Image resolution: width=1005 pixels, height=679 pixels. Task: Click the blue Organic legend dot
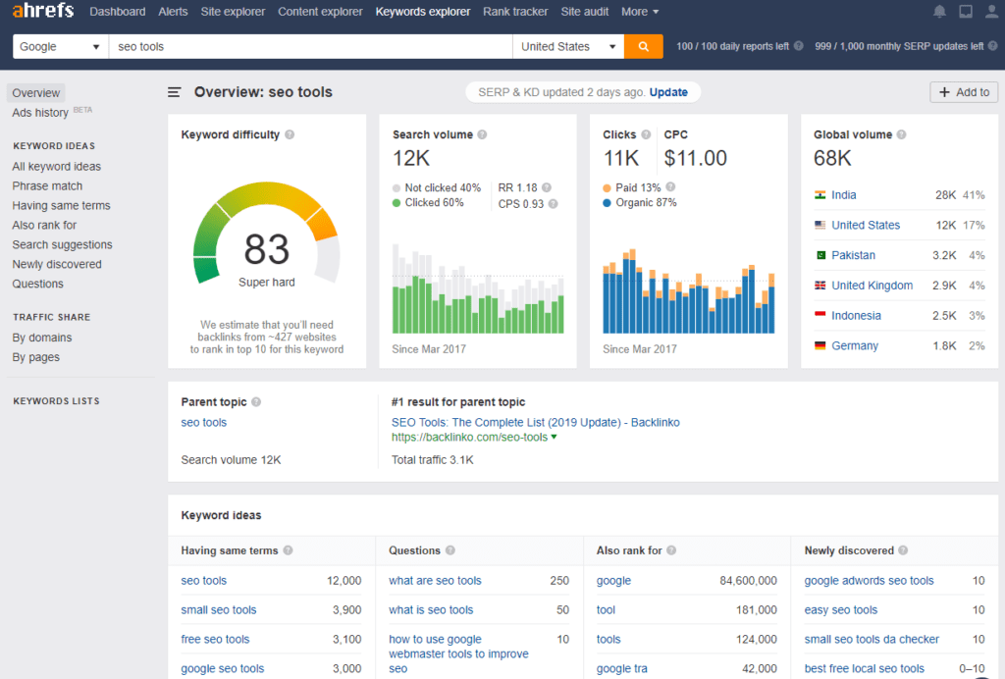tap(607, 203)
